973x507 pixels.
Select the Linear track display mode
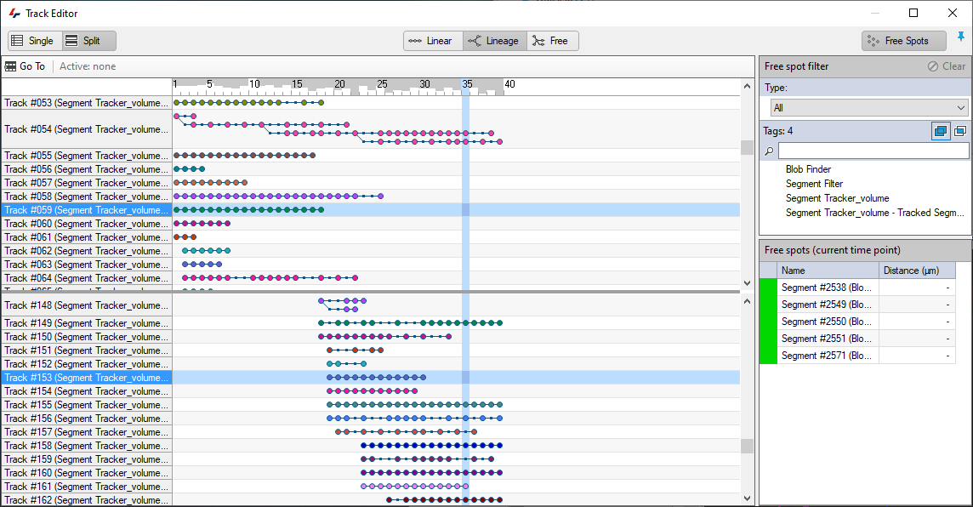pyautogui.click(x=432, y=40)
